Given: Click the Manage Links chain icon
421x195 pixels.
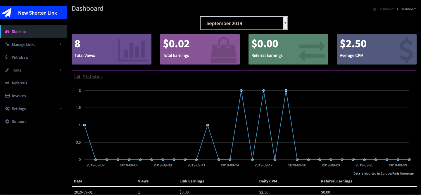Looking at the screenshot, I should [7, 45].
